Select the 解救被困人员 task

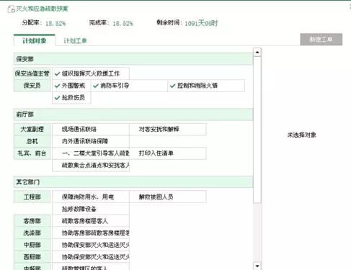[x=168, y=197]
